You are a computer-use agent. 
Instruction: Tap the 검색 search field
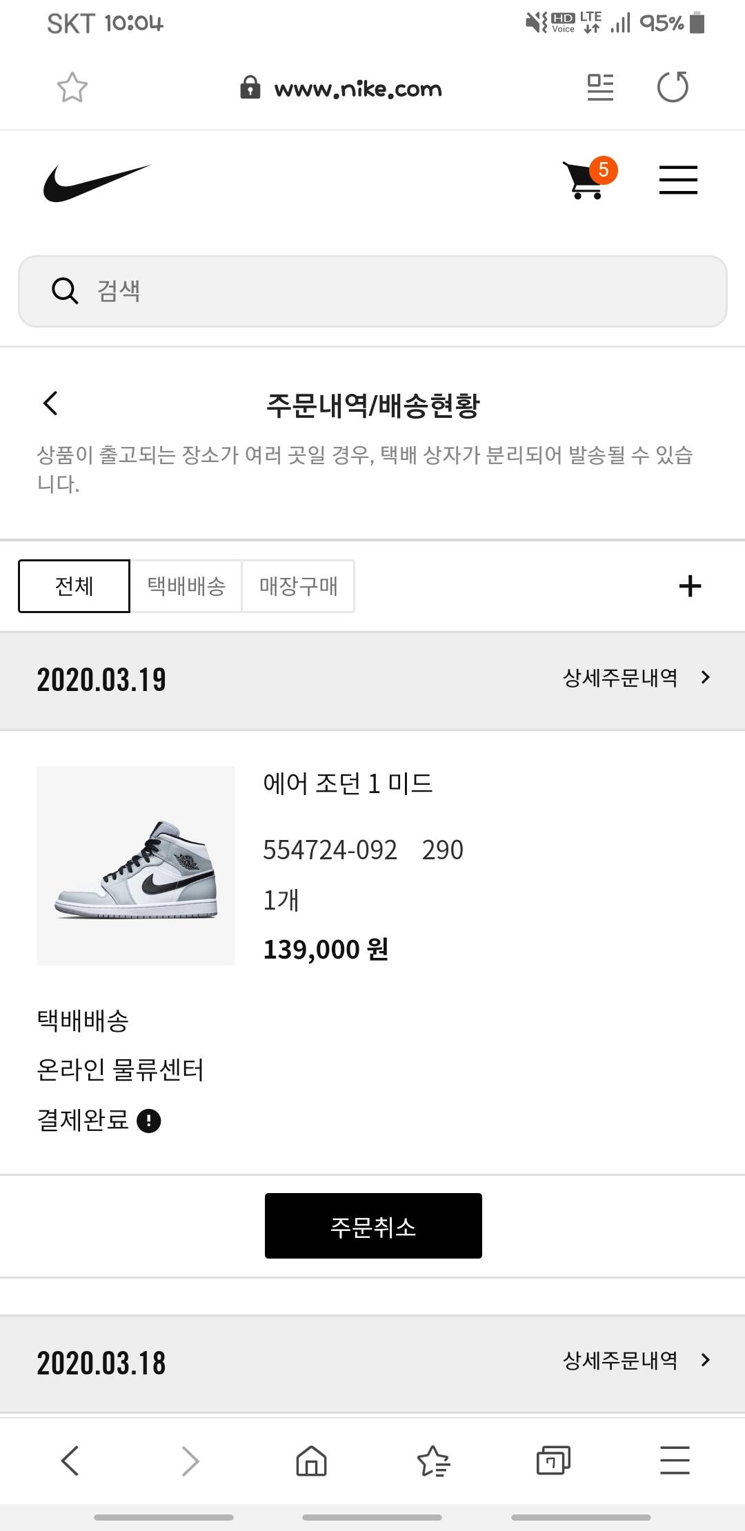point(372,291)
